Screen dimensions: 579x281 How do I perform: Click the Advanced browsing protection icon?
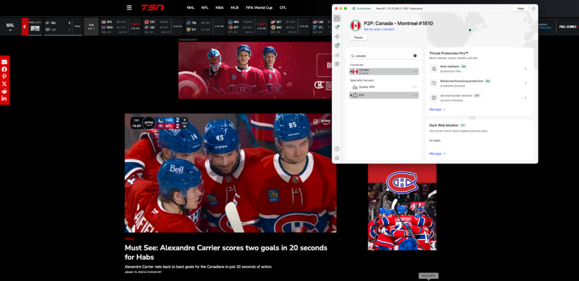pyautogui.click(x=434, y=83)
